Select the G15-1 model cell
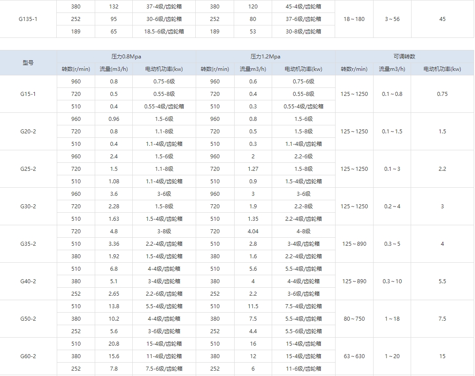 click(28, 94)
